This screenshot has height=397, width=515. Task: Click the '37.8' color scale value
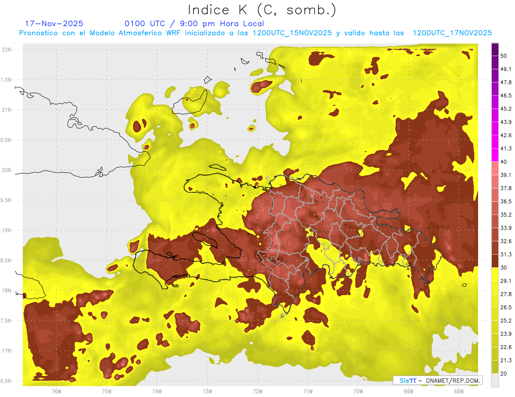(506, 188)
